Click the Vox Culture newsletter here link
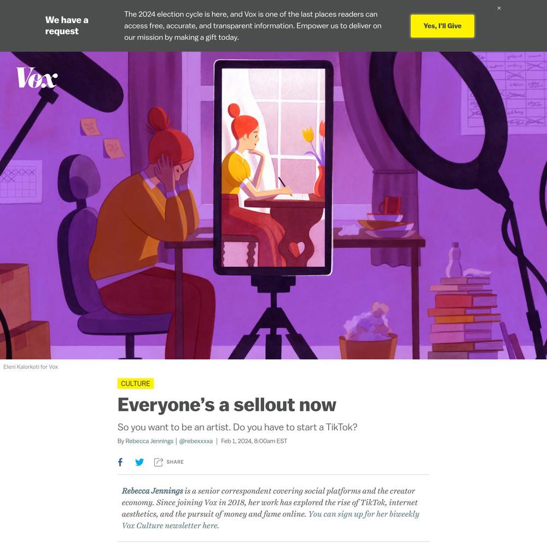Viewport: 547px width, 547px height. [x=170, y=525]
